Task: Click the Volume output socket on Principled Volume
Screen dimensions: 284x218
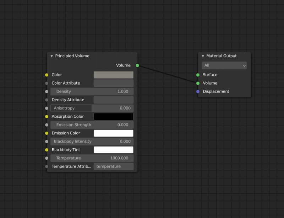Action: (137, 65)
